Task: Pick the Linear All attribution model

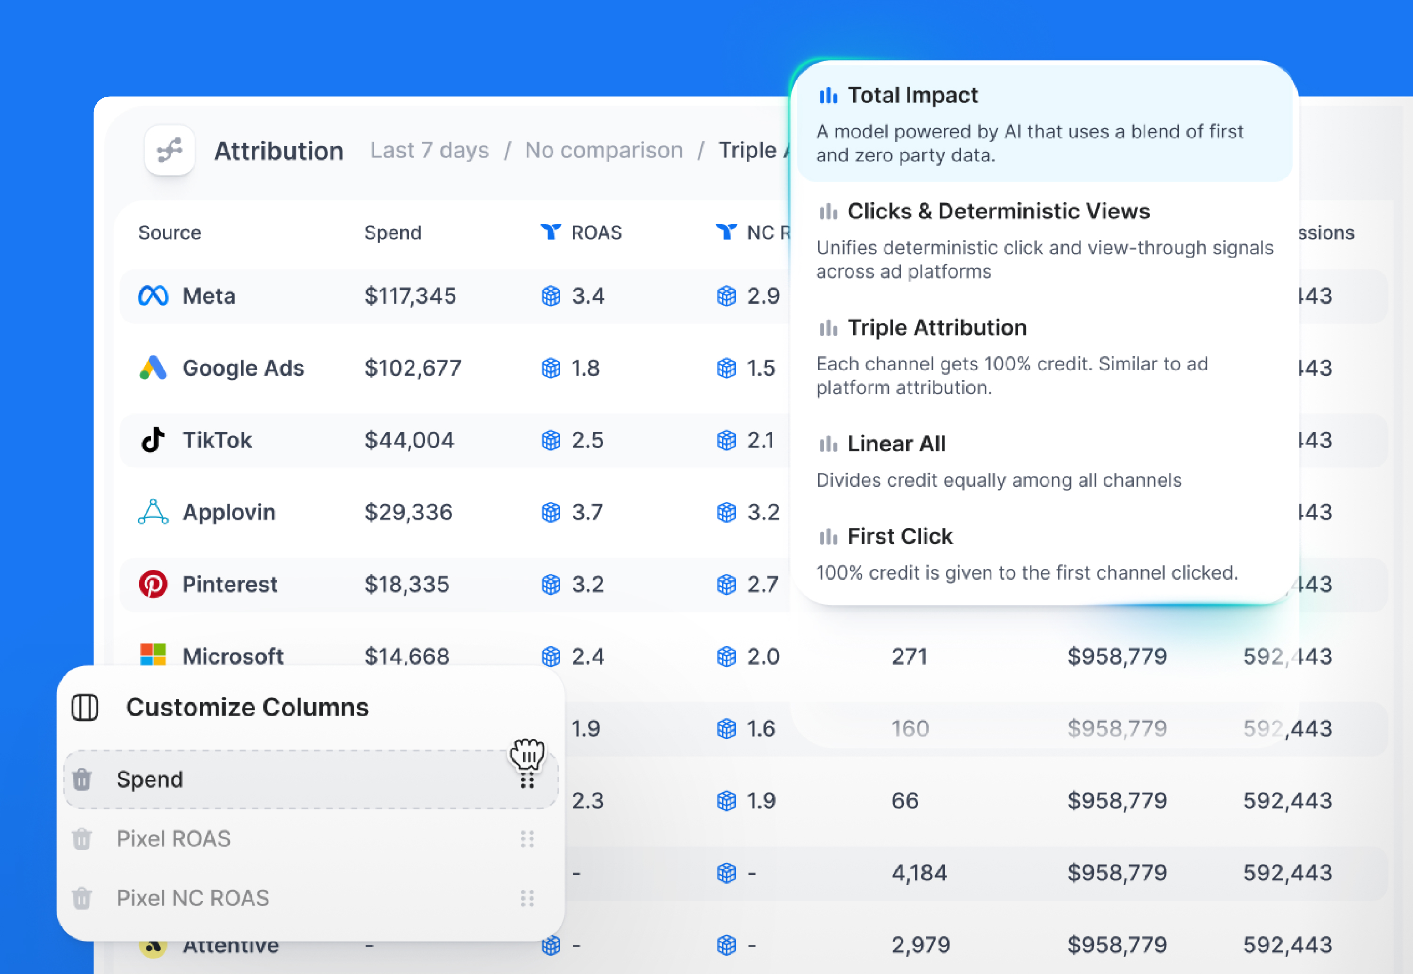Action: click(1045, 461)
